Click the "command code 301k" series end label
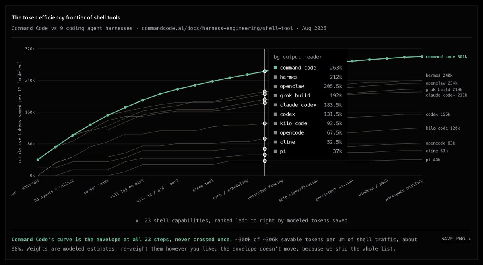Image resolution: width=483 pixels, height=265 pixels. pos(446,57)
